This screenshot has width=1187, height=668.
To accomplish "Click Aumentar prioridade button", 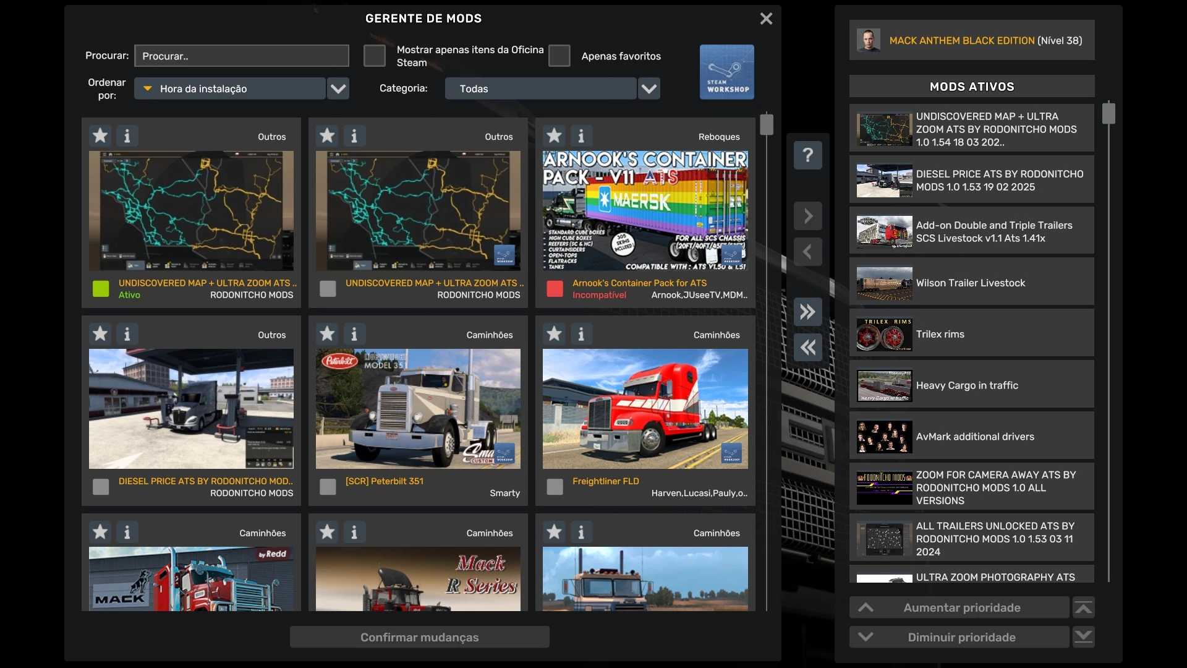I will point(960,608).
